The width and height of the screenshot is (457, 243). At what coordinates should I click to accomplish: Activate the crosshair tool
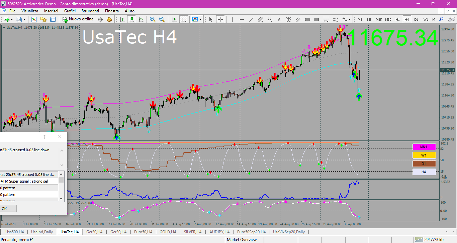pos(220,19)
